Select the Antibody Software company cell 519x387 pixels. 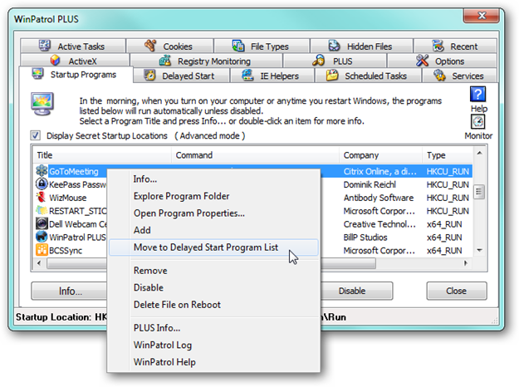click(379, 198)
